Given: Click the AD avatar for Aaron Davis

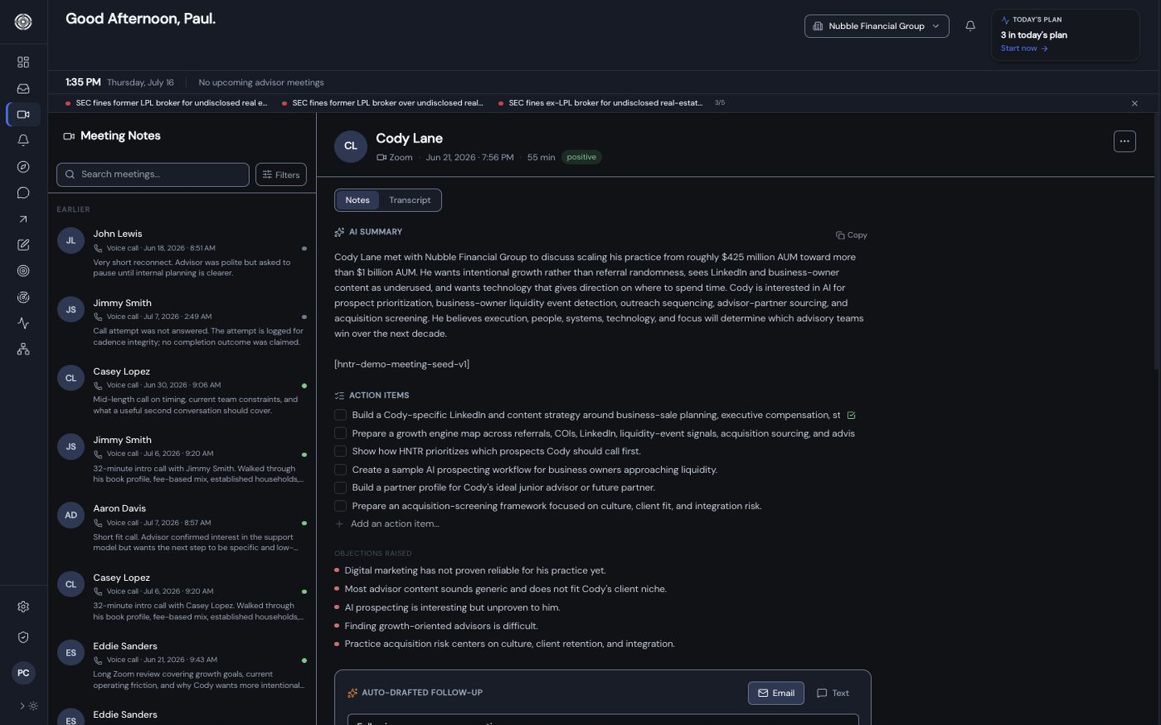Looking at the screenshot, I should point(71,515).
